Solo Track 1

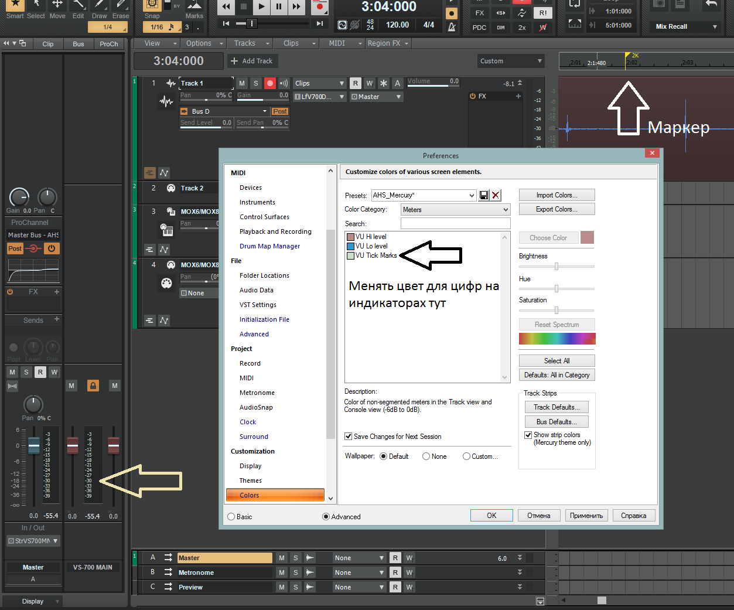(255, 83)
